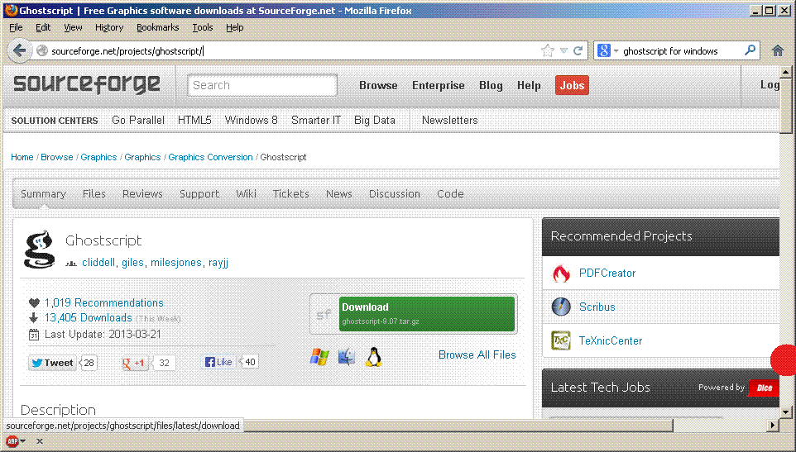The width and height of the screenshot is (796, 452).
Task: Reload the page with refresh icon
Action: [578, 50]
